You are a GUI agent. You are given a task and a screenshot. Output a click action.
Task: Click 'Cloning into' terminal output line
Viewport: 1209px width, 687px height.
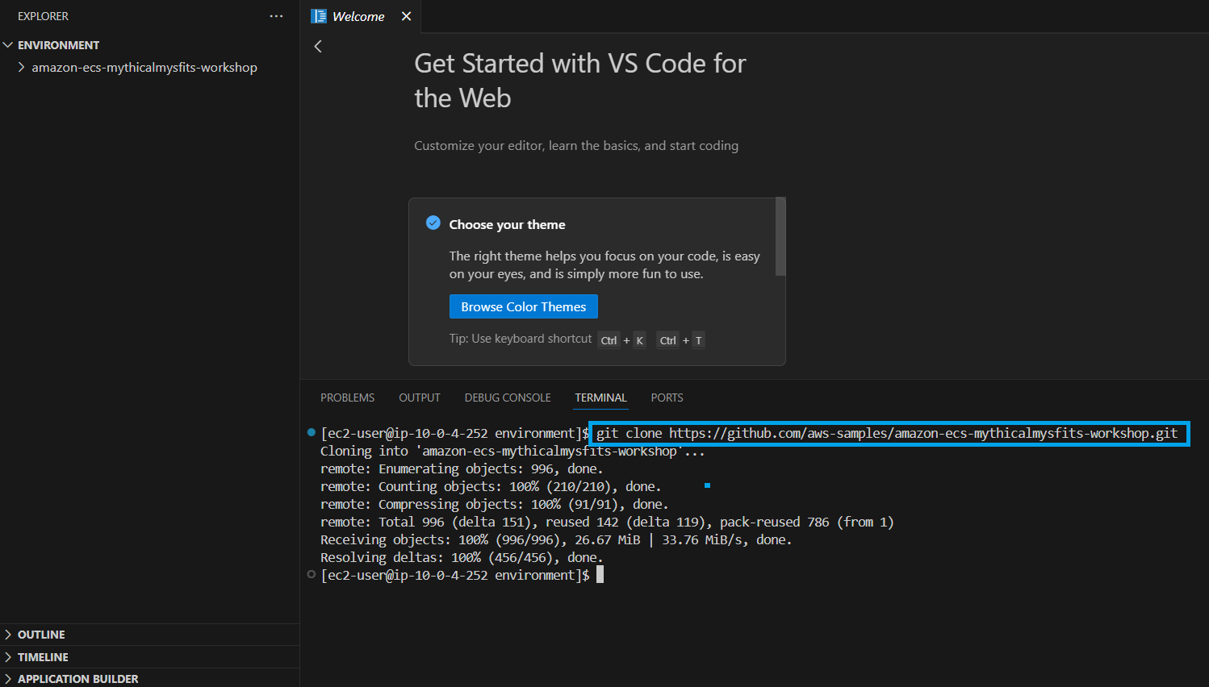pyautogui.click(x=512, y=451)
